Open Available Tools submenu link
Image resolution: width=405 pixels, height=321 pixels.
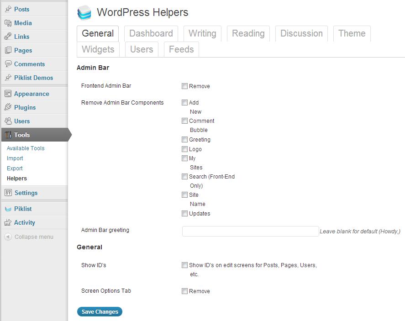tap(26, 148)
